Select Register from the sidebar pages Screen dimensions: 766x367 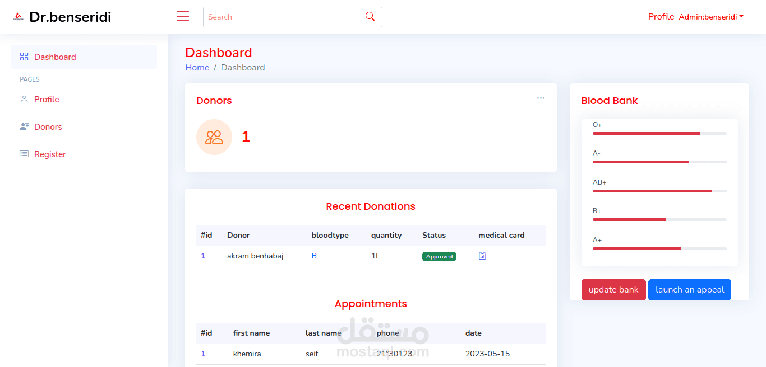pyautogui.click(x=49, y=154)
